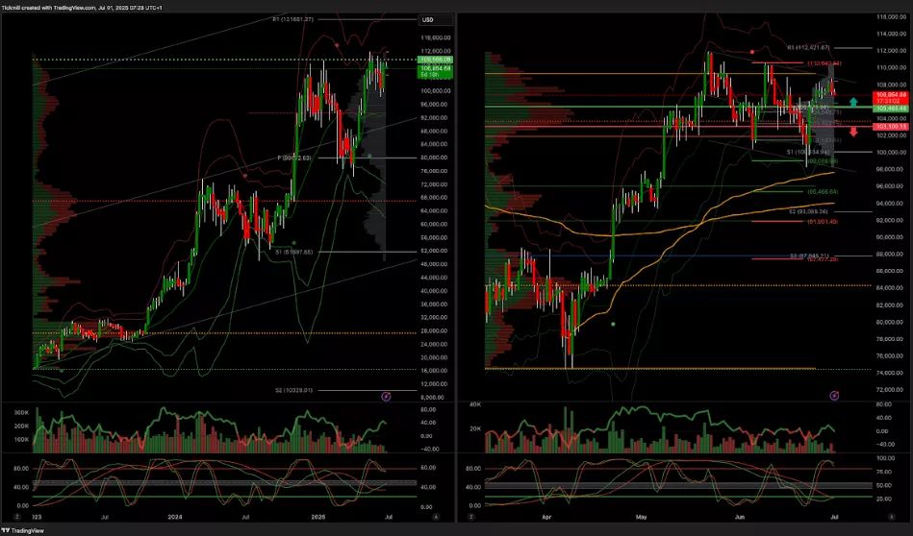Select the green 105,483.46 price label on right axis
The height and width of the screenshot is (536, 913).
click(x=890, y=108)
